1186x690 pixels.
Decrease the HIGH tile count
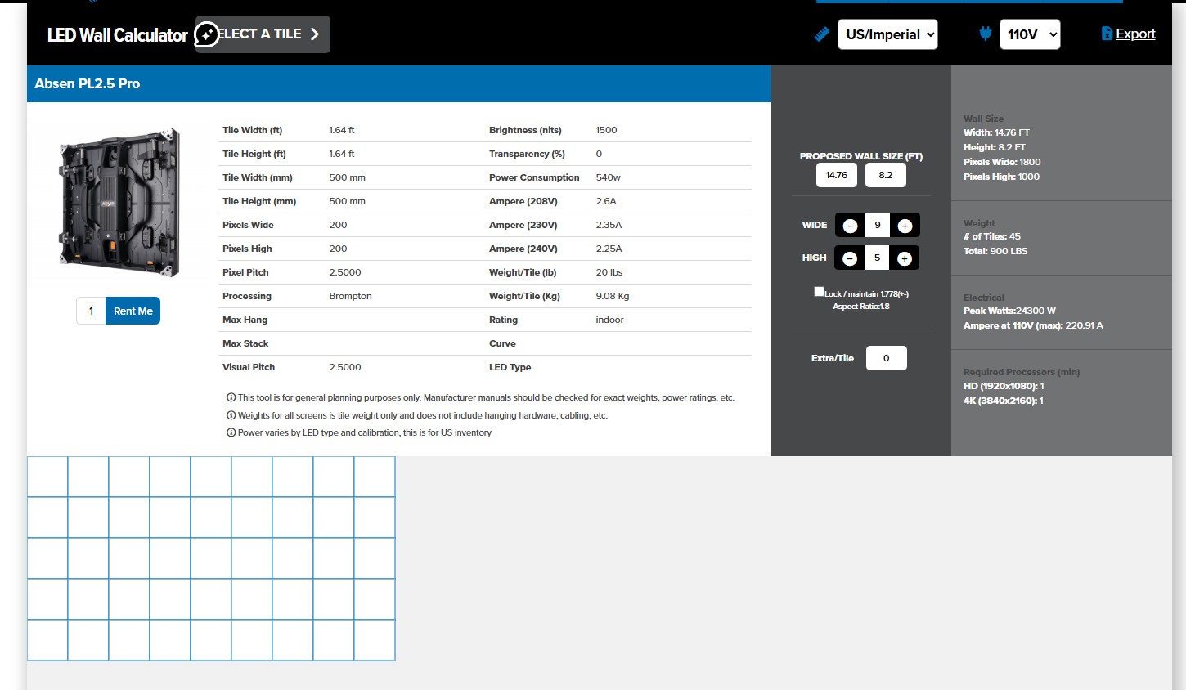(850, 258)
